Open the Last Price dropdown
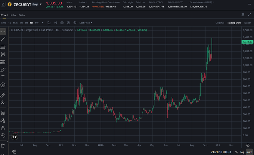Image resolution: width=254 pixels, height=155 pixels. coord(86,23)
